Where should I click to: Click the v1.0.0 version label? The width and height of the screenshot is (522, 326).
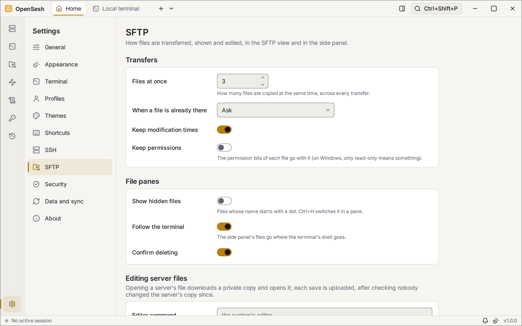[x=510, y=321]
